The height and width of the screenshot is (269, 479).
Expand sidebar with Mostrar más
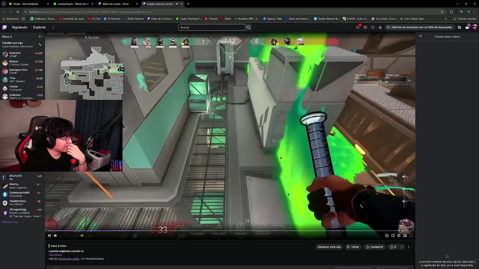10,222
